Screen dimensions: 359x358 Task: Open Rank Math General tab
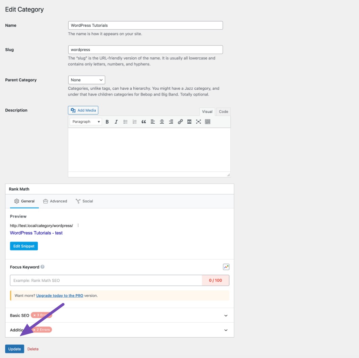click(x=24, y=201)
